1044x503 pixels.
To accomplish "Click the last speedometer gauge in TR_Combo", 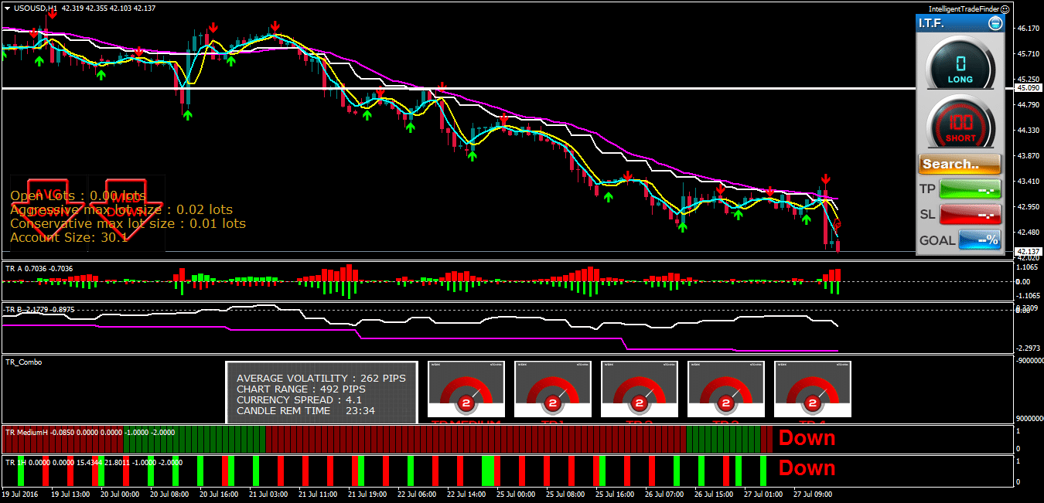I will tap(812, 389).
